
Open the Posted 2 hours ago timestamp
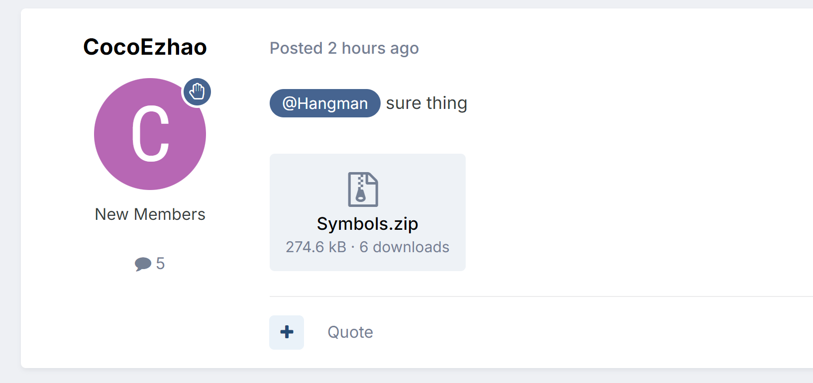pyautogui.click(x=344, y=48)
